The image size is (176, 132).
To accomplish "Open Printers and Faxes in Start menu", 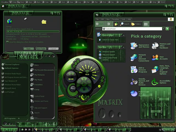I will [x=39, y=101].
